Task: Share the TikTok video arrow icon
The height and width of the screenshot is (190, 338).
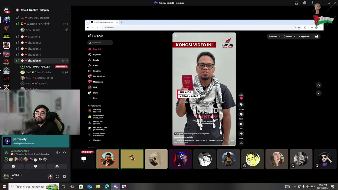Action: tap(241, 134)
